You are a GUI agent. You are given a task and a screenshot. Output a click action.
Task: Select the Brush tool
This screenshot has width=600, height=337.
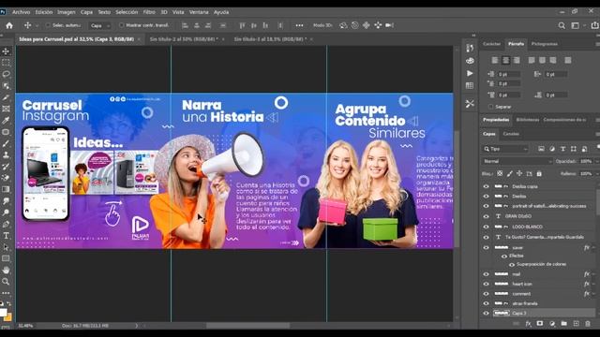pyautogui.click(x=6, y=143)
